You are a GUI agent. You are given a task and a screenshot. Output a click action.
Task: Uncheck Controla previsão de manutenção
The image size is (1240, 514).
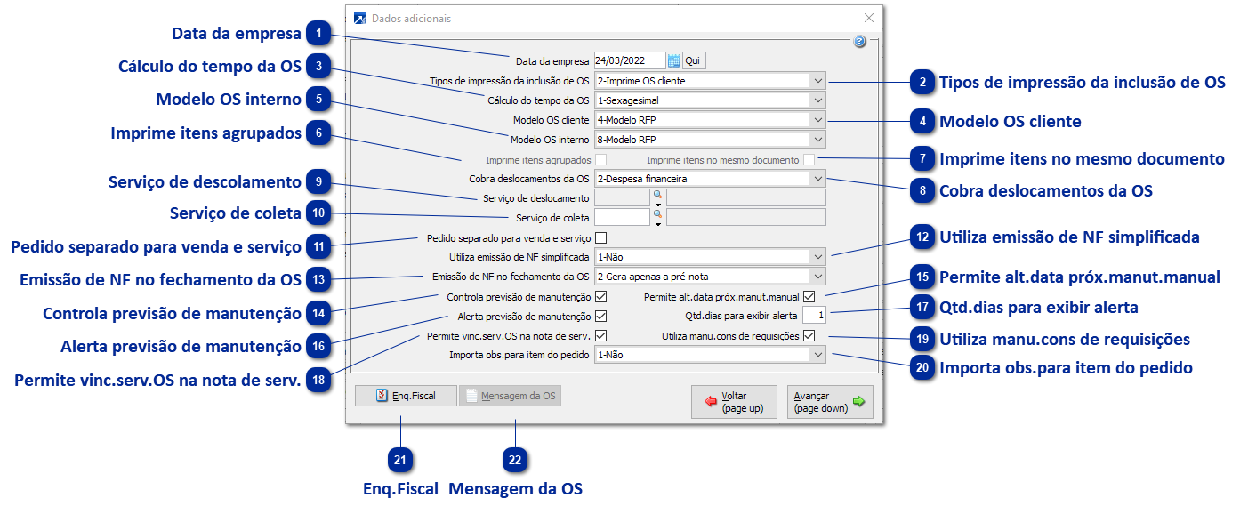click(601, 296)
